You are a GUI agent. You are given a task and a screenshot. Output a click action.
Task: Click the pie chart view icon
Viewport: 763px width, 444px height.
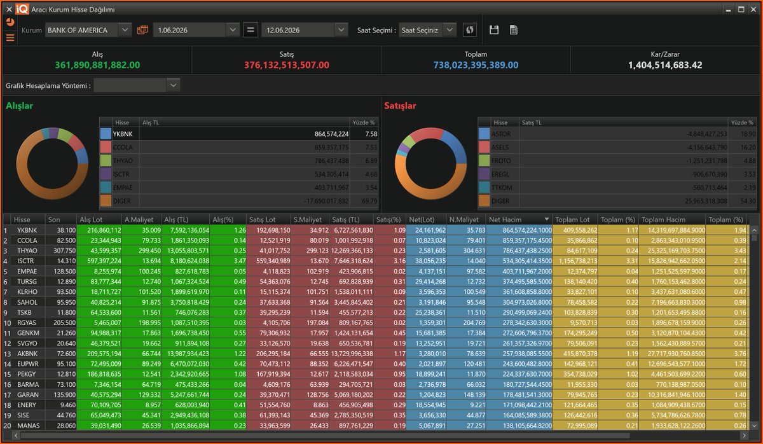[x=10, y=21]
